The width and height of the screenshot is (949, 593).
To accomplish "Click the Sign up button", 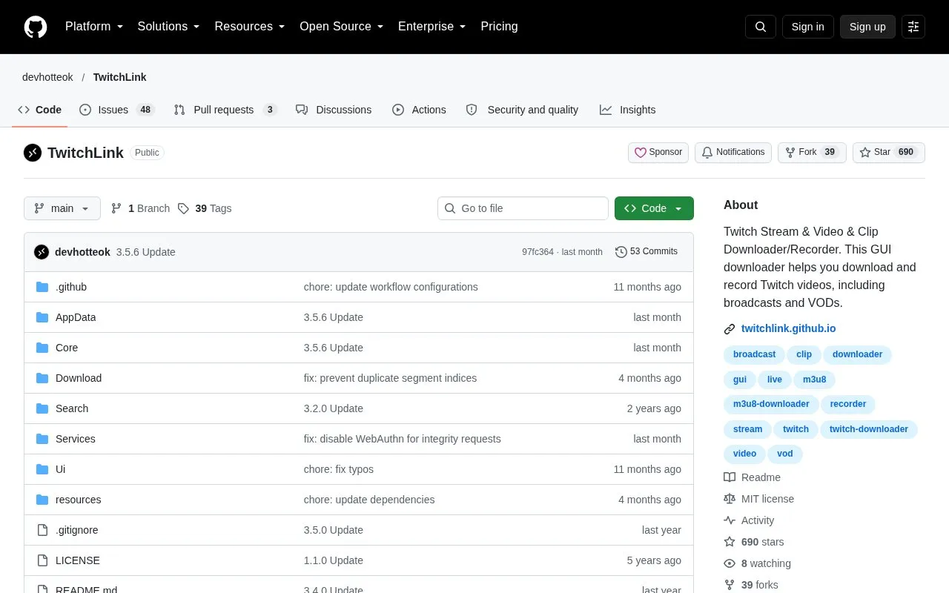I will (x=867, y=27).
